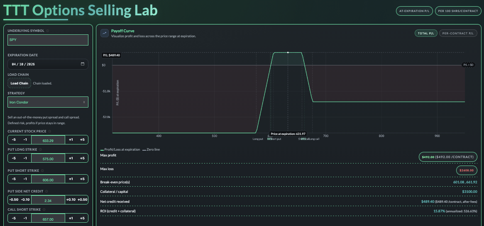Click put side net credit value 2.34
This screenshot has width=484, height=226.
coord(48,200)
